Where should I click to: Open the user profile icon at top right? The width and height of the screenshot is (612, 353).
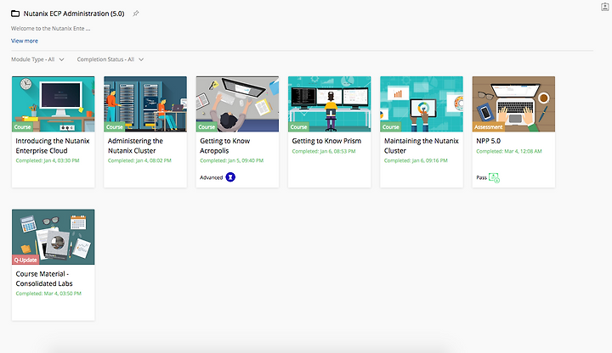coord(605,7)
